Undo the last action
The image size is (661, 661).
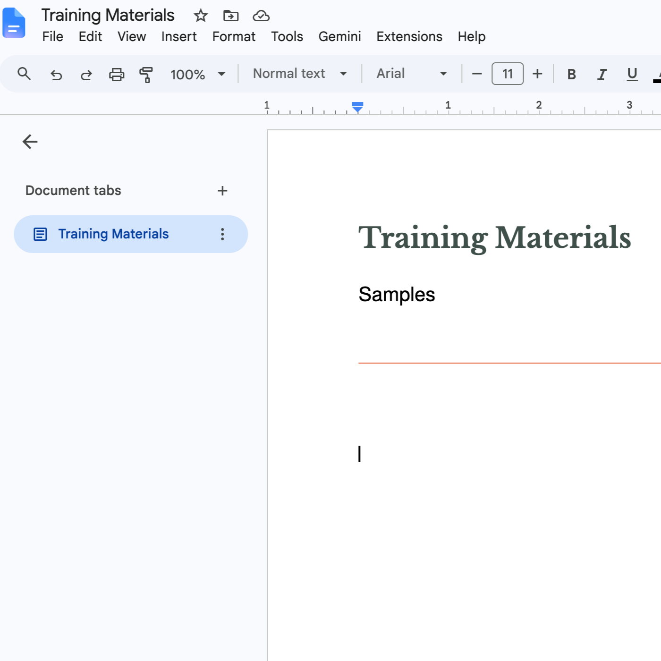tap(56, 75)
